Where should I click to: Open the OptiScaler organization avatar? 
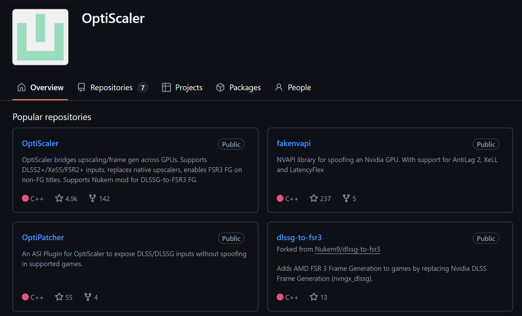(x=40, y=37)
